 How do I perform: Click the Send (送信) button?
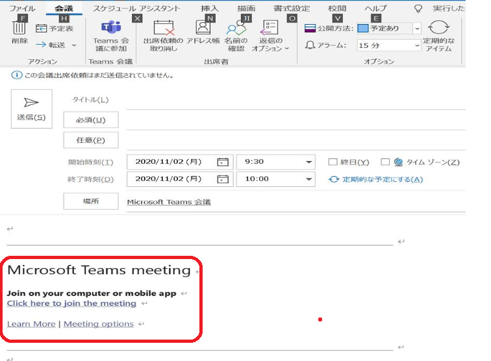pyautogui.click(x=32, y=108)
